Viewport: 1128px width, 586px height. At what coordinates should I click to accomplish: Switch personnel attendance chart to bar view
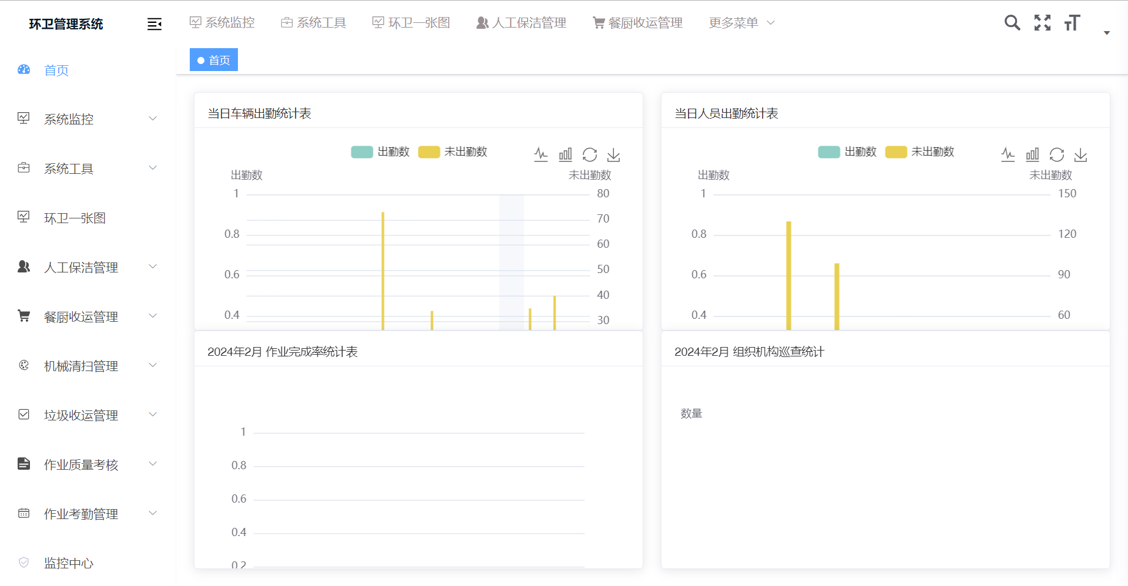[1032, 154]
